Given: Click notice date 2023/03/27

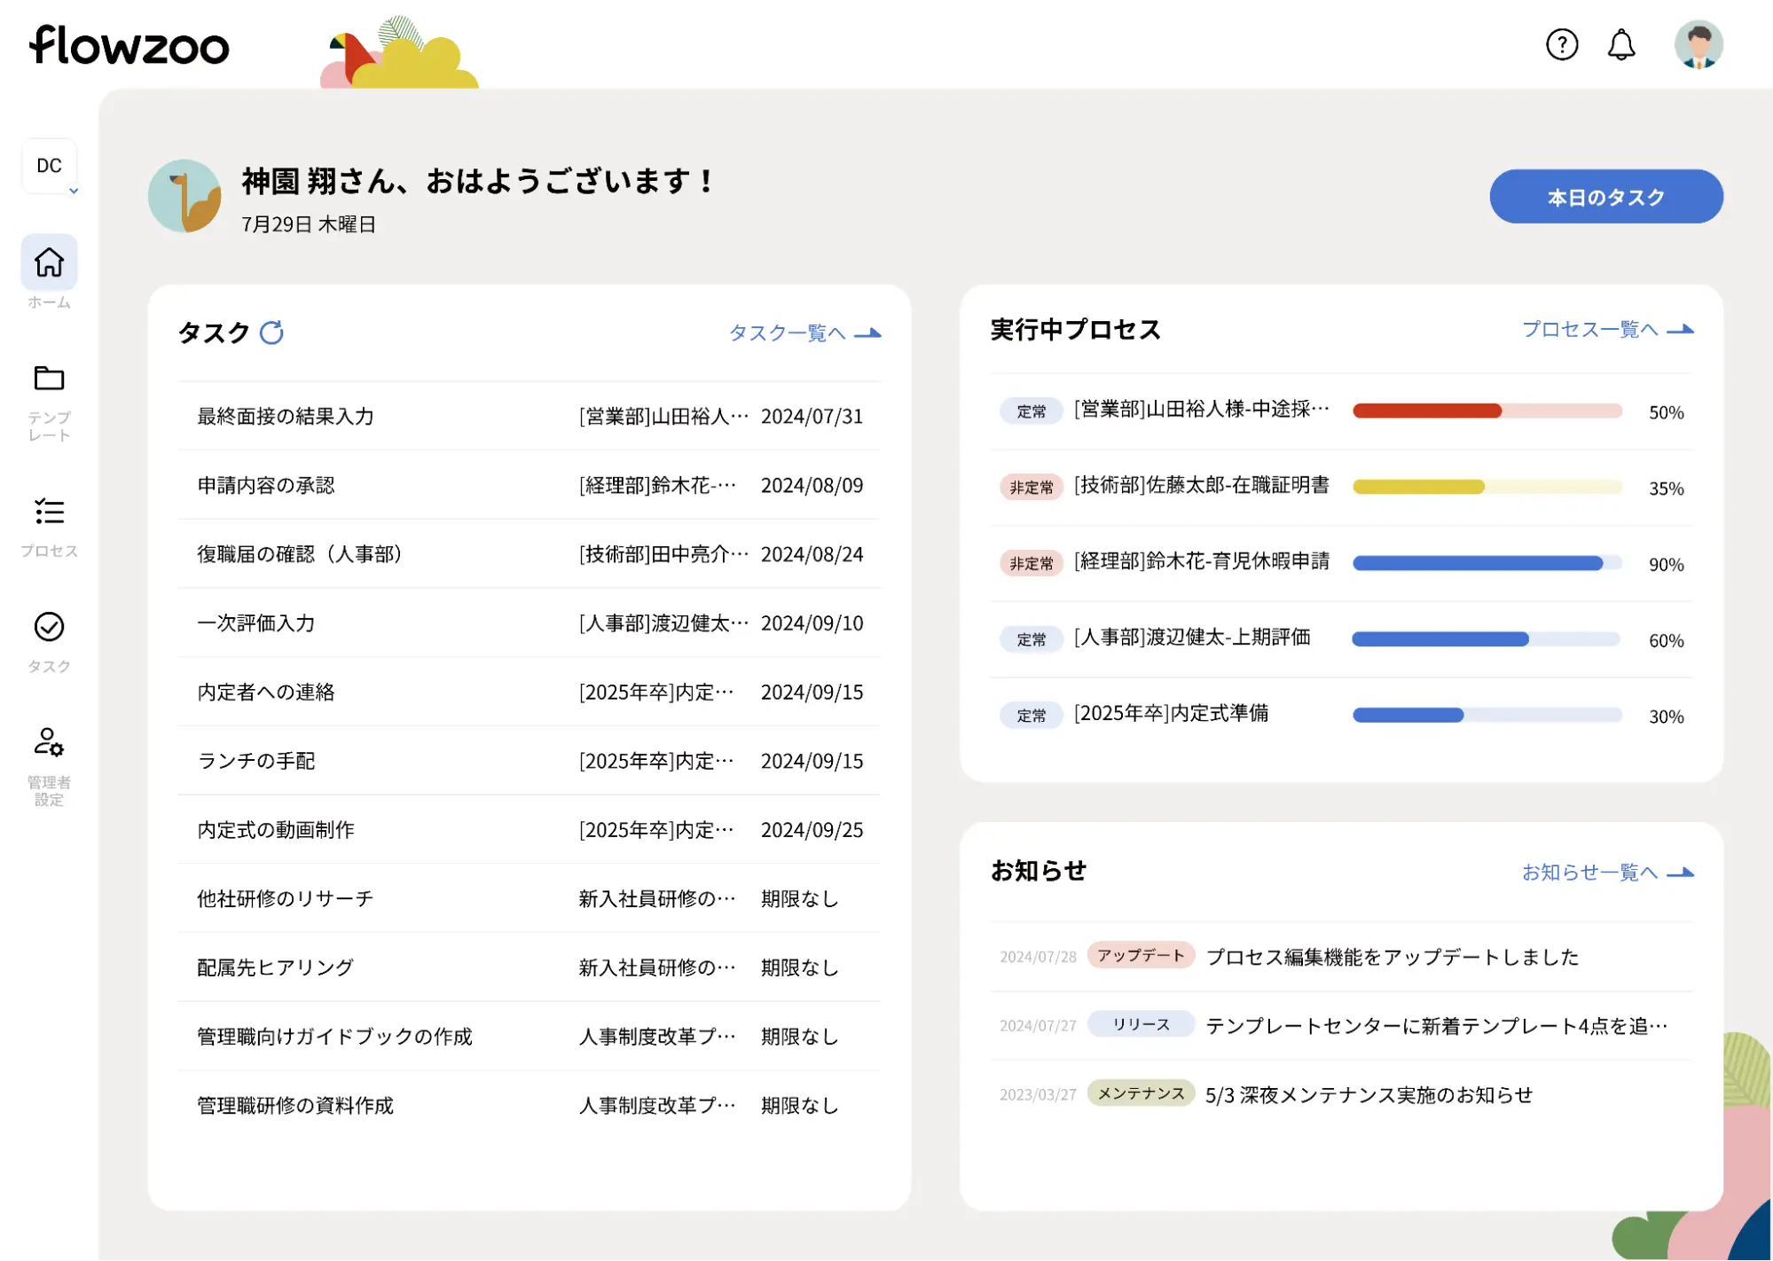Looking at the screenshot, I should (1038, 1095).
